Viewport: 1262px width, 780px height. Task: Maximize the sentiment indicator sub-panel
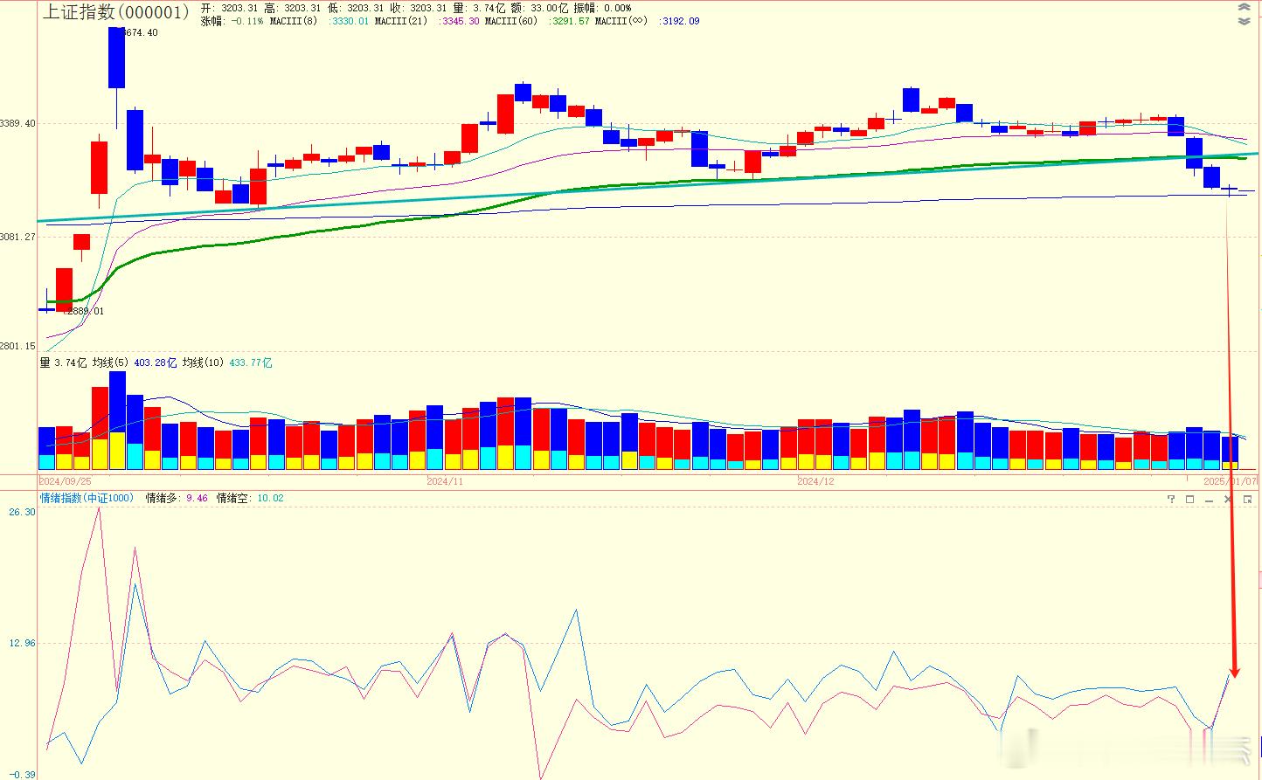[1189, 499]
